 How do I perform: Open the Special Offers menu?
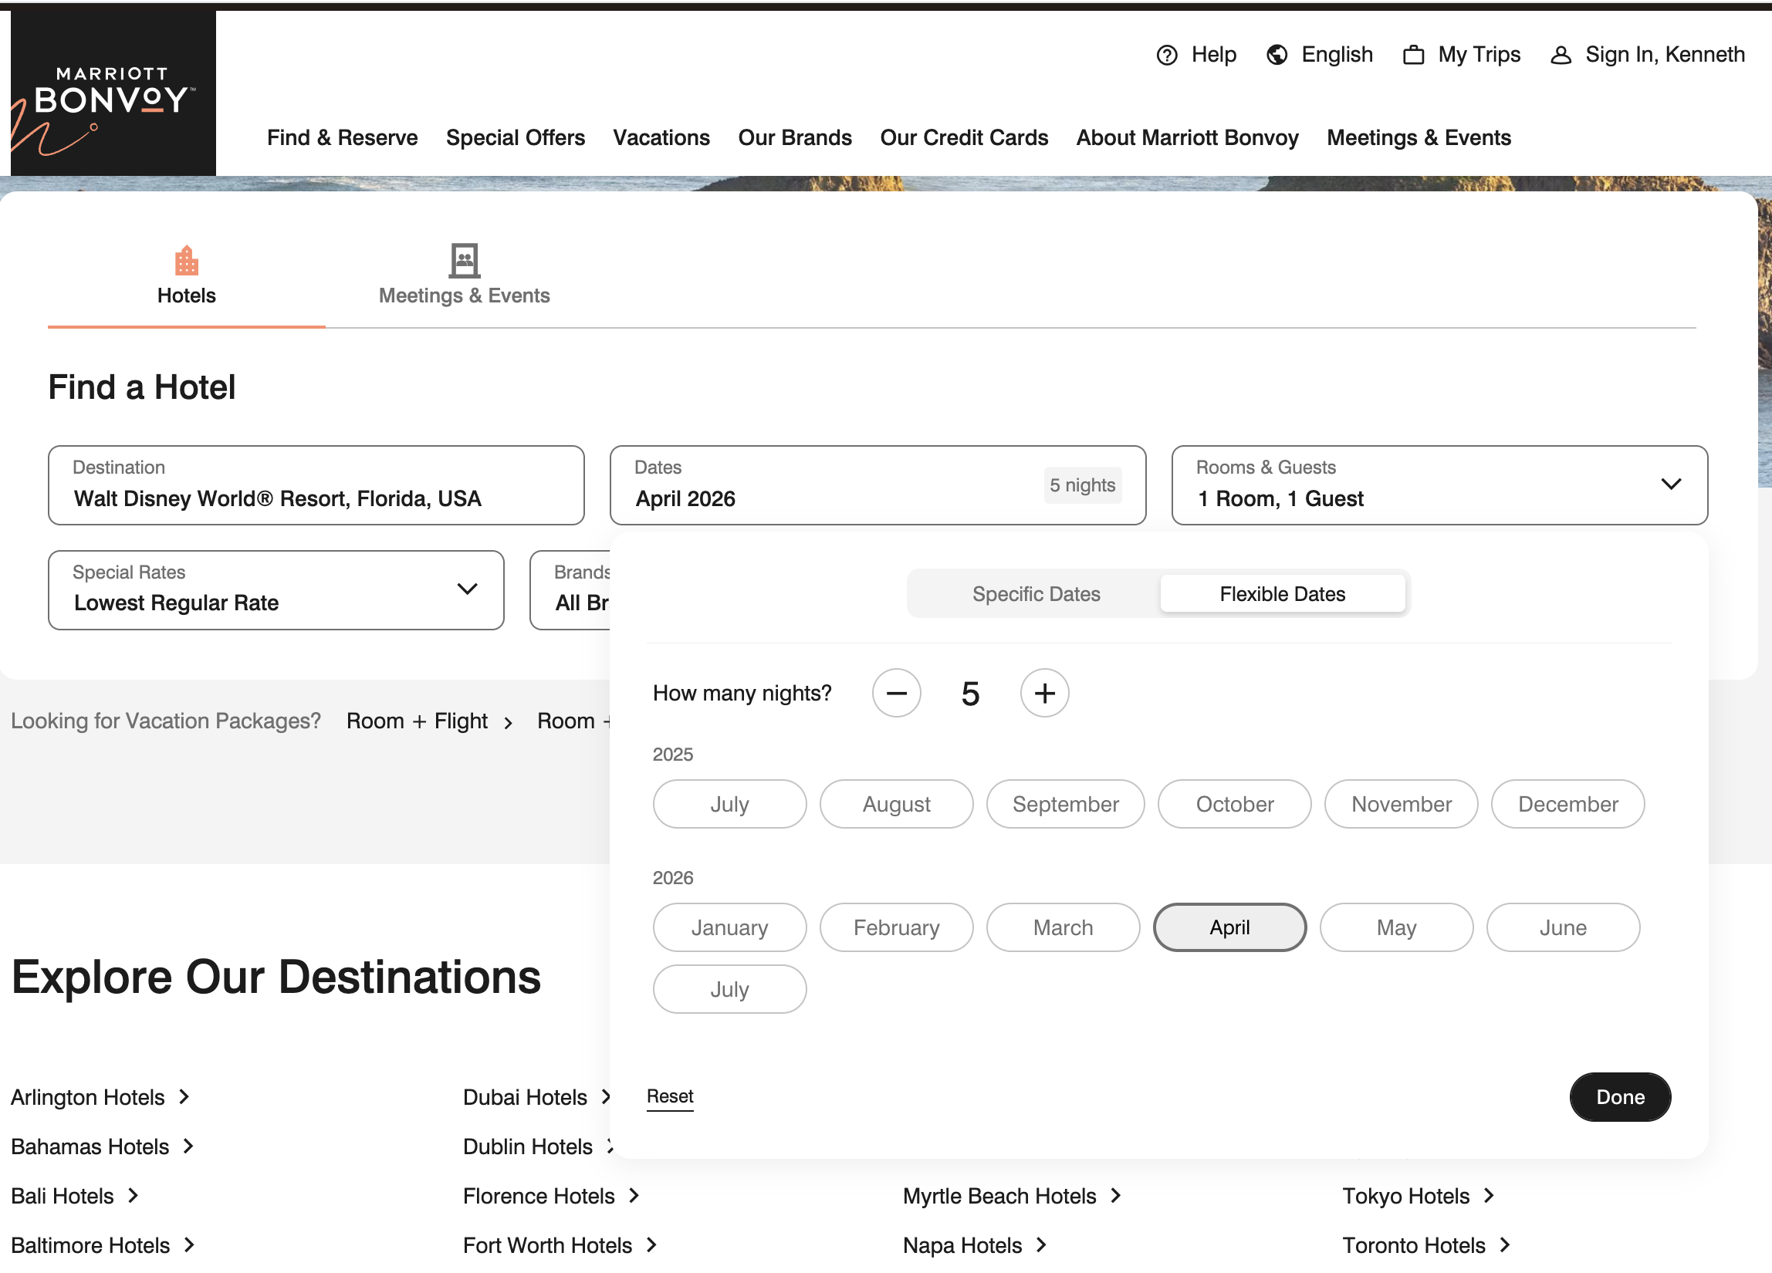[x=515, y=137]
